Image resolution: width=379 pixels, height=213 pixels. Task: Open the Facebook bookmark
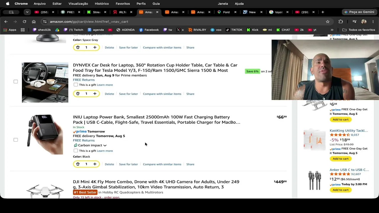pos(149,30)
